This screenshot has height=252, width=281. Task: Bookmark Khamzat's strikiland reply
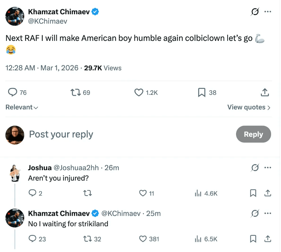pos(253,239)
